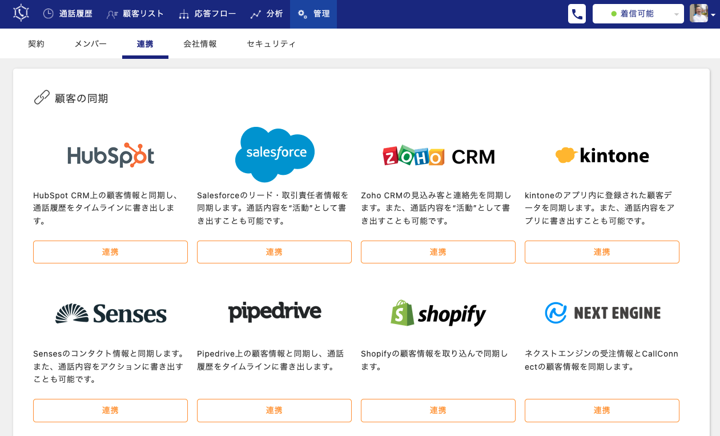Open the 分析 analytics page

click(266, 14)
